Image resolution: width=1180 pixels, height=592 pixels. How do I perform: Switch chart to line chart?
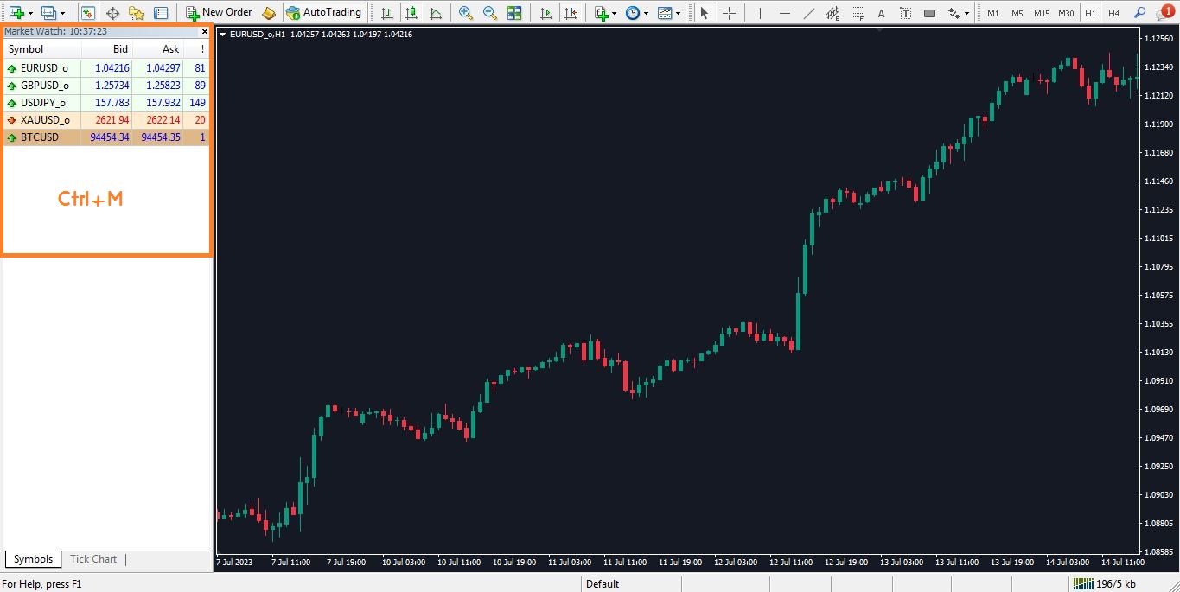click(436, 13)
